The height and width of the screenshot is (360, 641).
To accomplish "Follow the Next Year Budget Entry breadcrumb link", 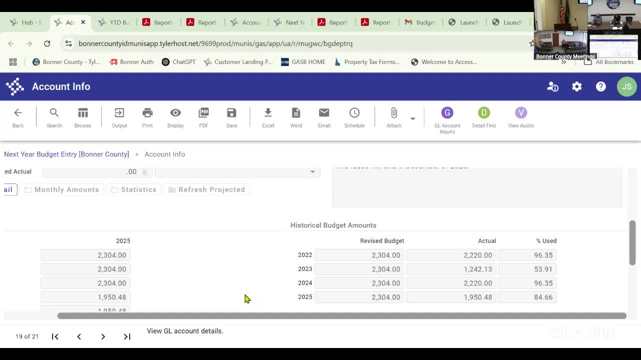I will pyautogui.click(x=67, y=154).
